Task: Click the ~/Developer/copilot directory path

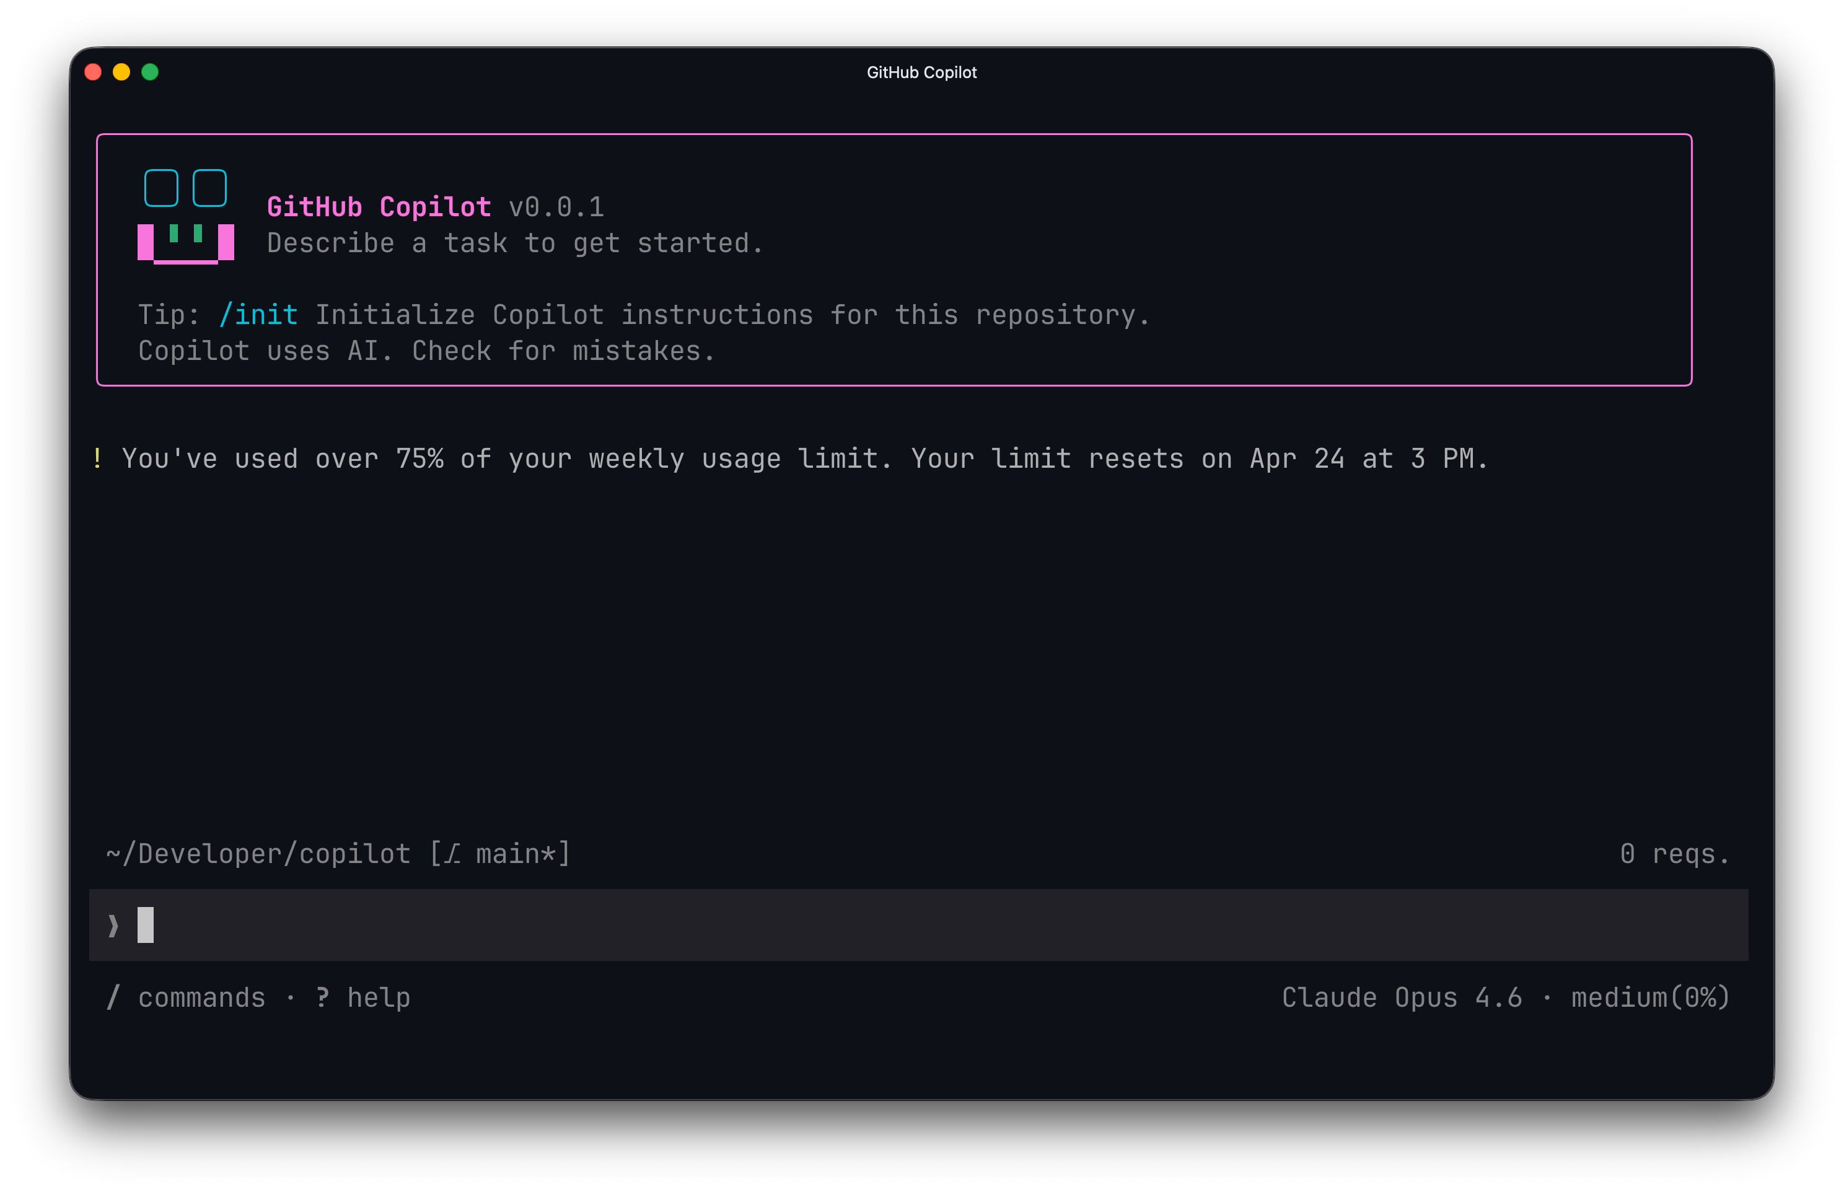Action: (258, 854)
